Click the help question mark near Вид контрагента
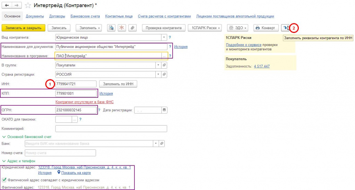The image size is (355, 190). [x=170, y=37]
